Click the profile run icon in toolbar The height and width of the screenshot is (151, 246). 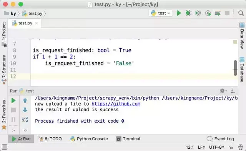[208, 13]
